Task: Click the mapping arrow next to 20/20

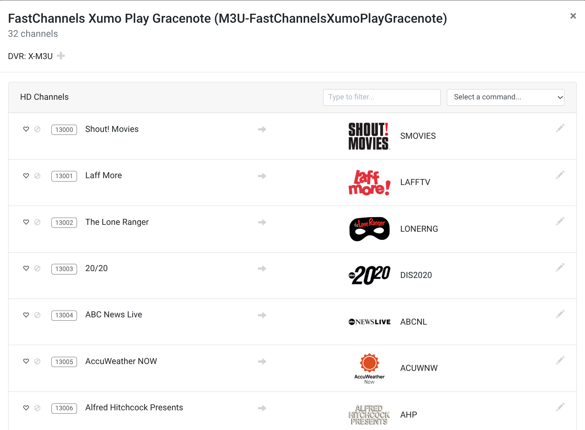Action: click(262, 269)
